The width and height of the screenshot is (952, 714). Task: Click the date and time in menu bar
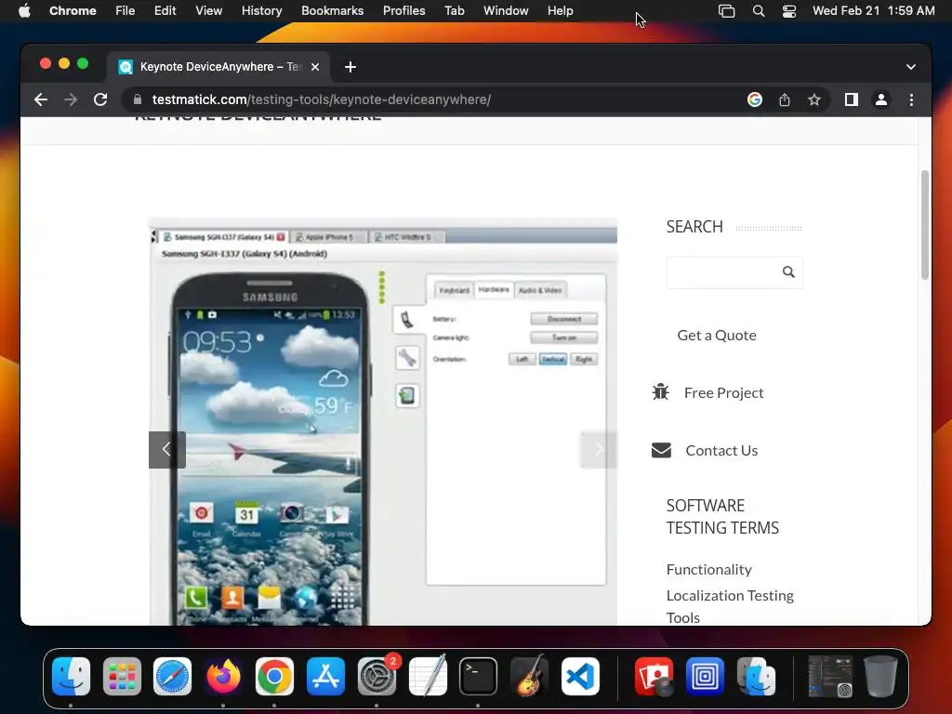(x=874, y=10)
